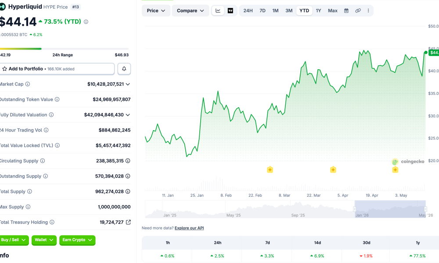439x263 pixels.
Task: Click the 1,000,000,000 max supply value
Action: 114,207
